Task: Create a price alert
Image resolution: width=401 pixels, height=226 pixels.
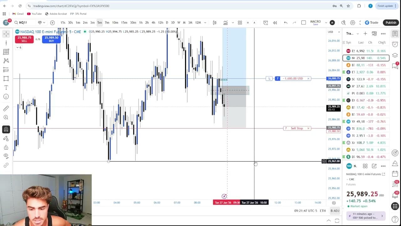Action: point(266,23)
